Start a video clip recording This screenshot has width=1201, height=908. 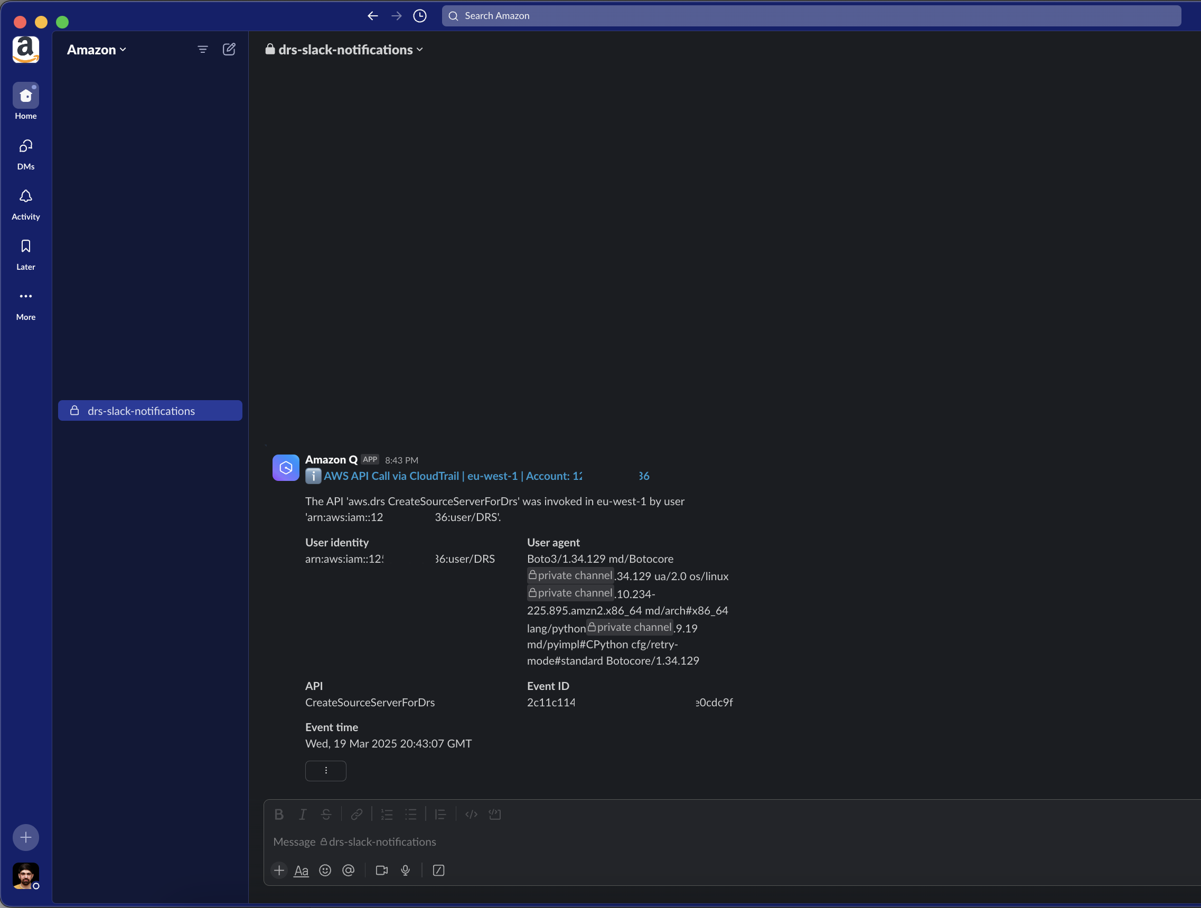382,871
